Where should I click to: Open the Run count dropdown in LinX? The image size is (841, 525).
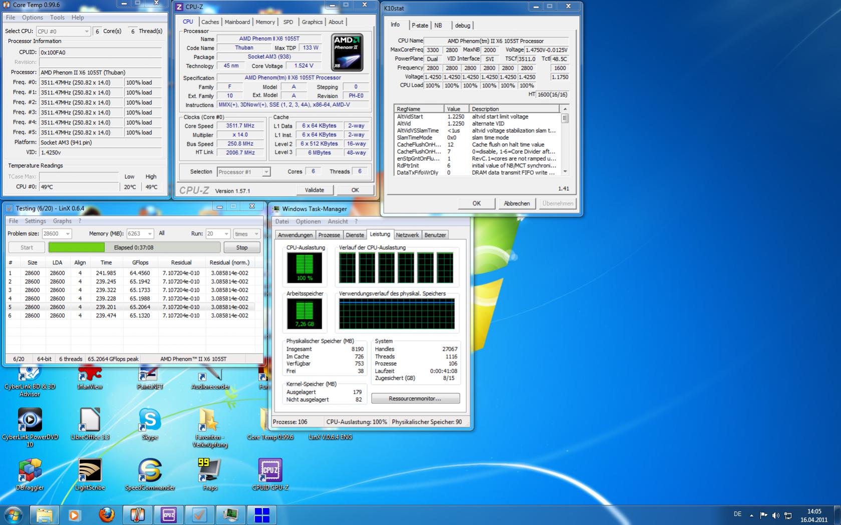coord(218,234)
